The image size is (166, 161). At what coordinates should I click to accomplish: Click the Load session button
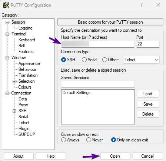pos(148,94)
